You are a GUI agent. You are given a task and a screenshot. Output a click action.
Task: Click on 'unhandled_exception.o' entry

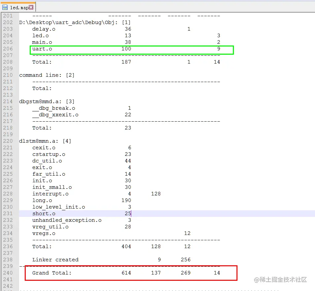[67, 220]
